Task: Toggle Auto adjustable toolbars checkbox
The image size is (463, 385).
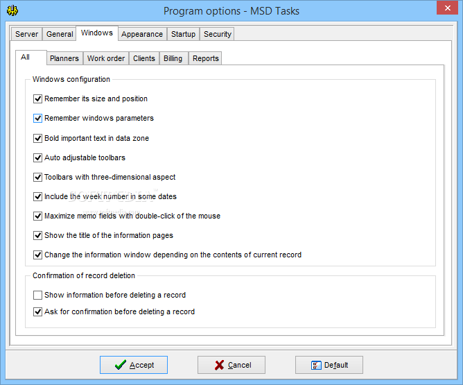Action: (x=38, y=158)
